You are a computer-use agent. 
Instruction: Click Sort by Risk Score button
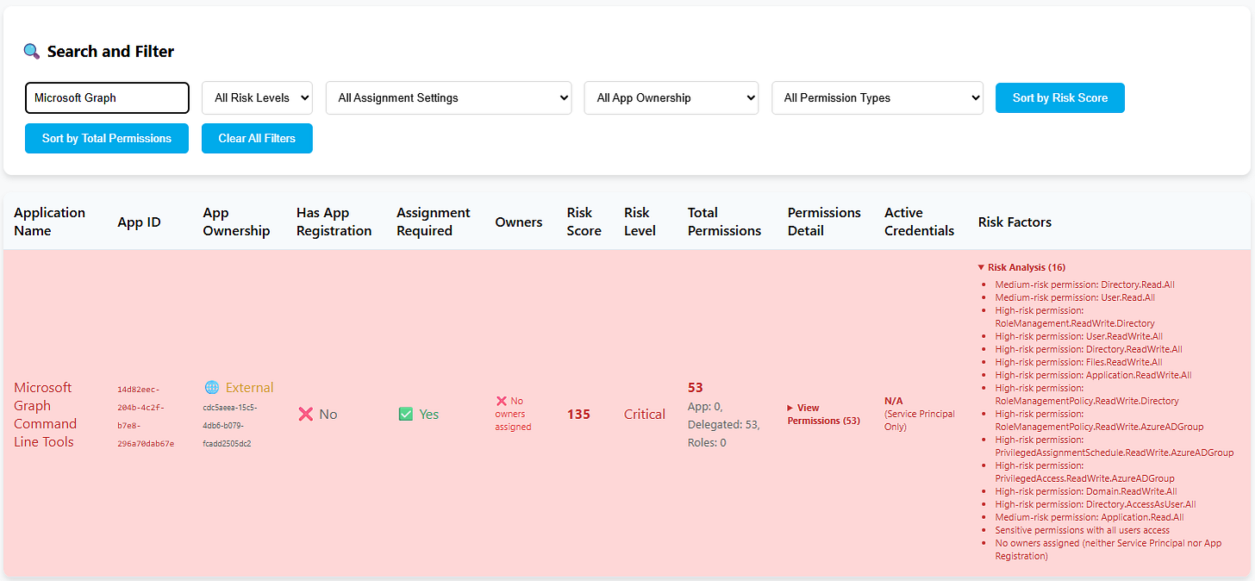tap(1060, 97)
